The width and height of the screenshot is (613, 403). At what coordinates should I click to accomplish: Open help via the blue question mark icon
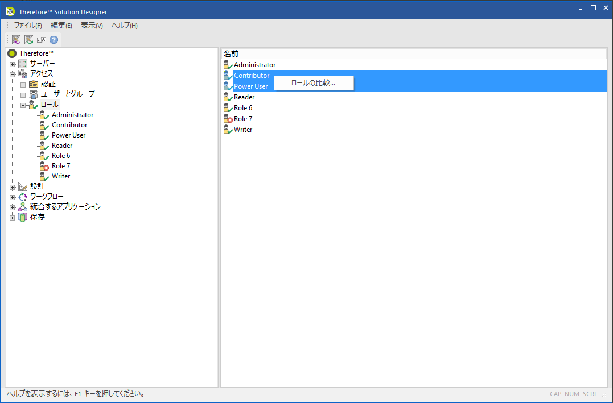(54, 39)
